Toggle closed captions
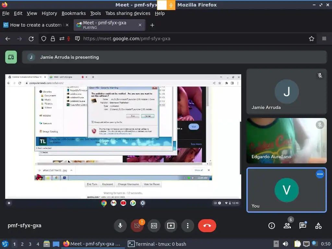This screenshot has width=332, height=249. click(154, 226)
